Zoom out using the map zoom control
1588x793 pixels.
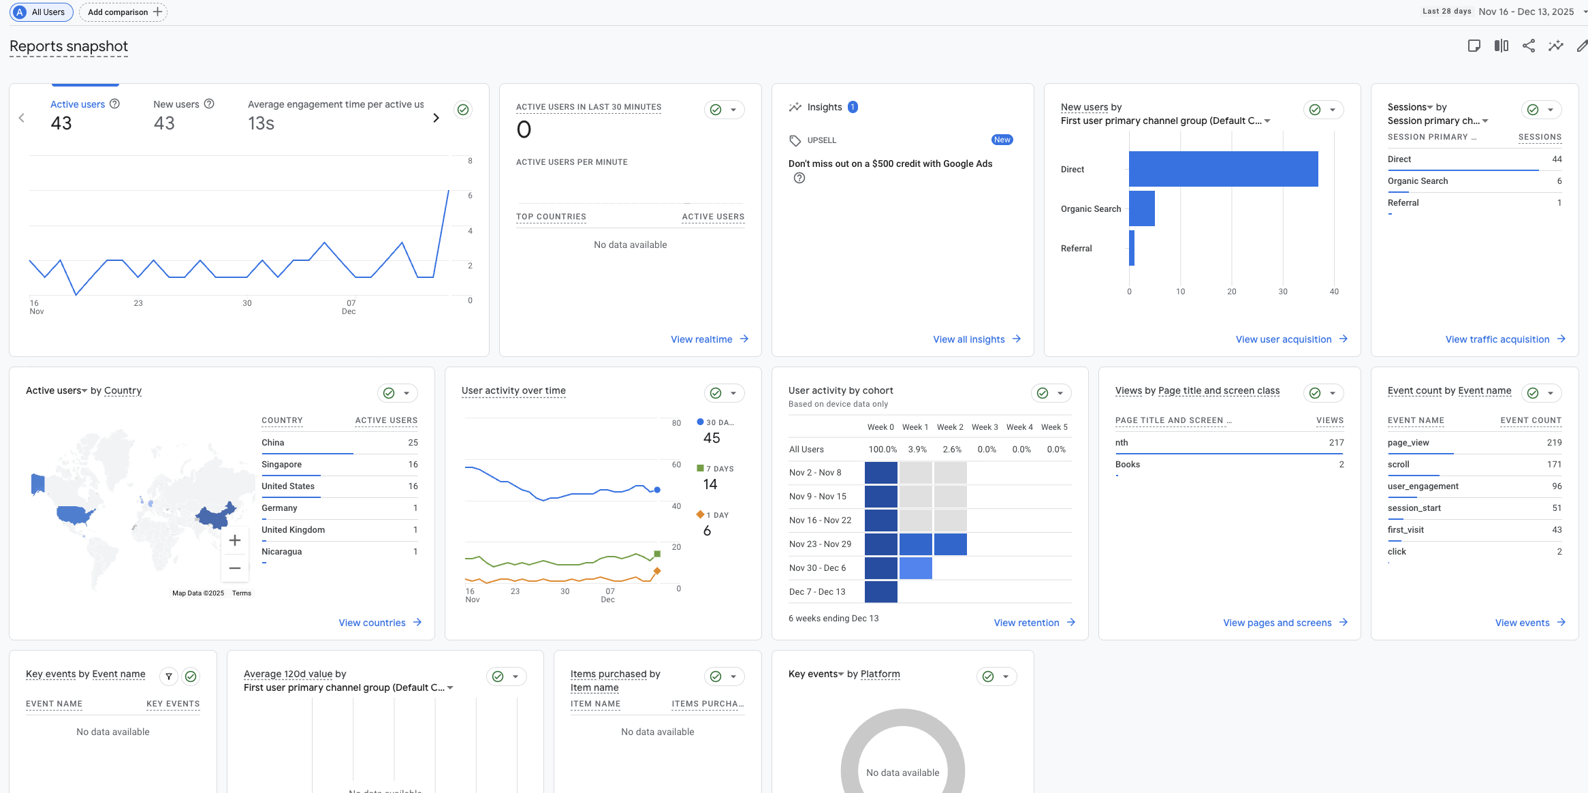point(235,567)
